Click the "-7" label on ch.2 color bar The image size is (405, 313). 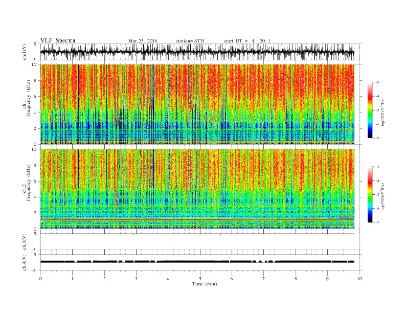tap(377, 222)
